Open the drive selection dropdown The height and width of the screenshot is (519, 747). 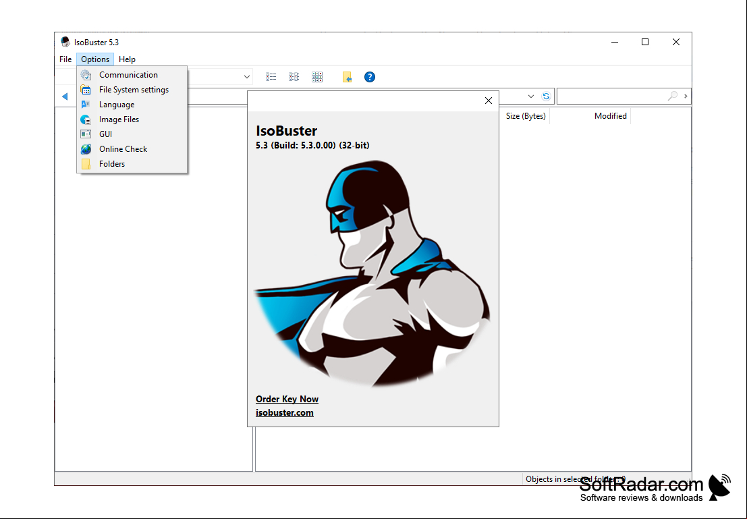pos(247,77)
